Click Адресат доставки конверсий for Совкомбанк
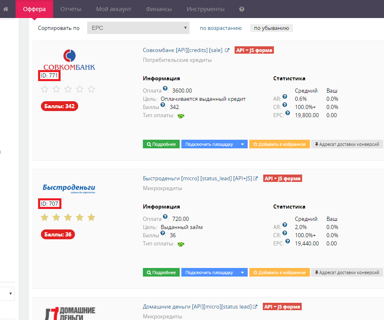The height and width of the screenshot is (320, 384). tap(347, 144)
